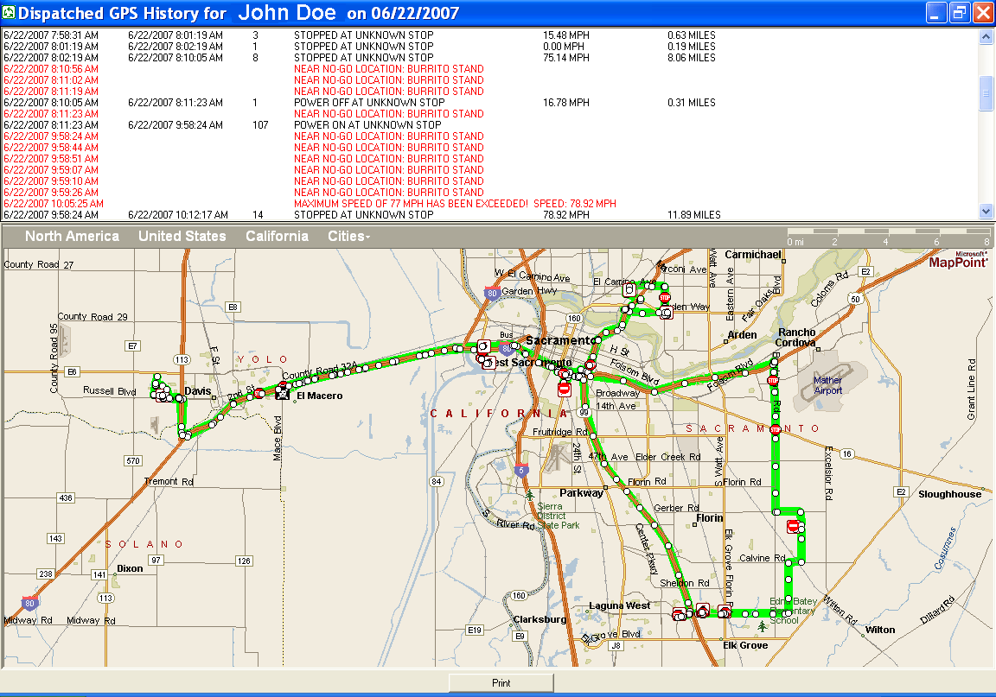Click the history list scroll-up arrow
The height and width of the screenshot is (697, 996).
click(986, 36)
